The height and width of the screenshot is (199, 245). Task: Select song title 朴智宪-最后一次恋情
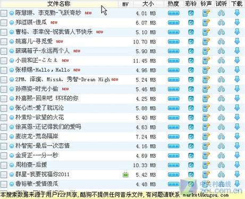[x=43, y=146]
